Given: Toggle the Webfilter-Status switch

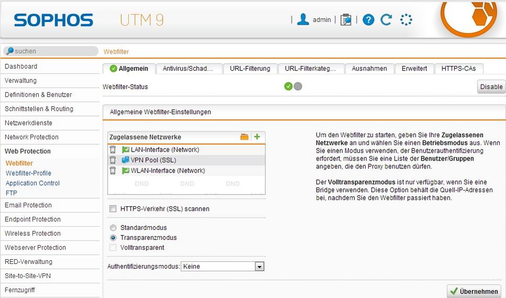Looking at the screenshot, I should click(x=293, y=87).
